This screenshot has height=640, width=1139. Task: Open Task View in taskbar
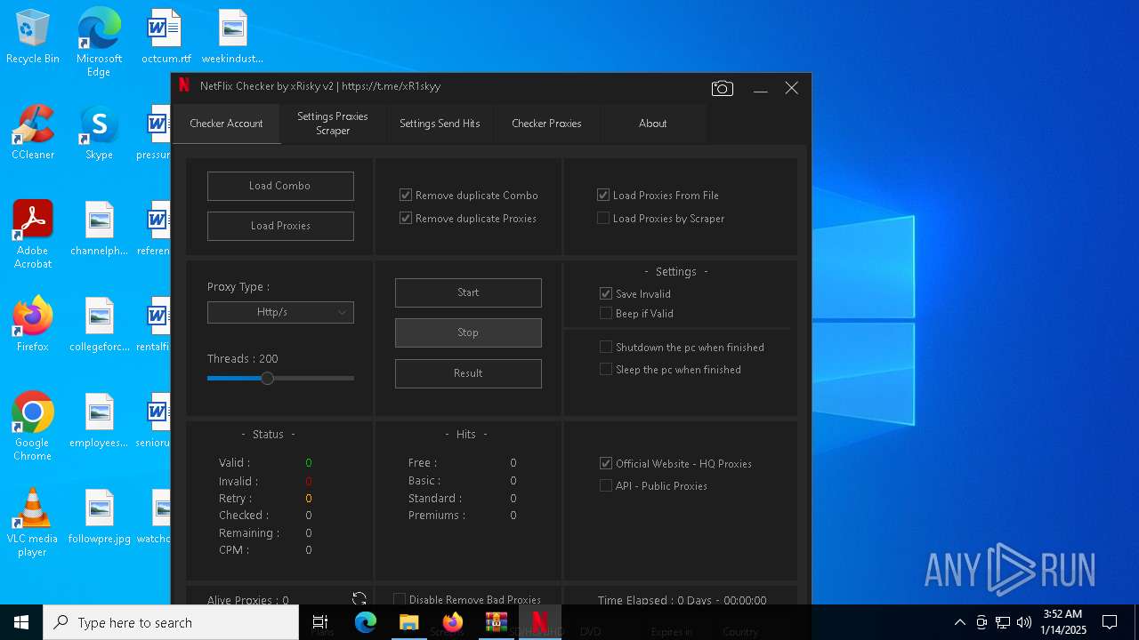pos(320,622)
